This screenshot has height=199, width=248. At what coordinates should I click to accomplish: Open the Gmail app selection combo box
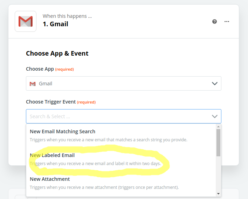124,83
